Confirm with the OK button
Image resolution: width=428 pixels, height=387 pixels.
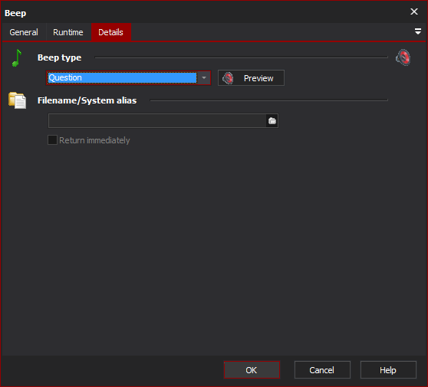point(252,370)
